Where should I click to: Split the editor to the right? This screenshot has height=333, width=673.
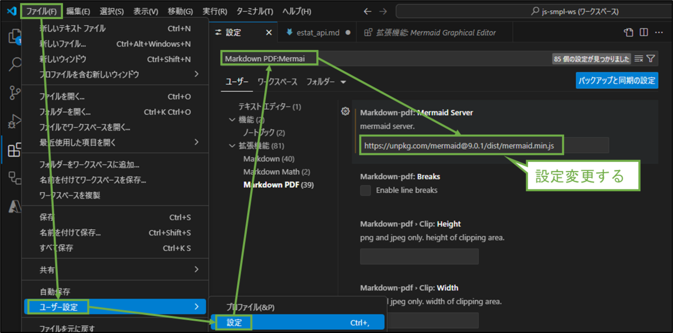click(x=644, y=33)
